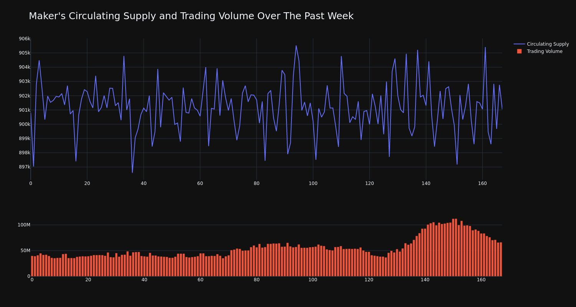This screenshot has width=576, height=307.
Task: Click x-axis tick 20 on supply chart
Action: point(87,183)
